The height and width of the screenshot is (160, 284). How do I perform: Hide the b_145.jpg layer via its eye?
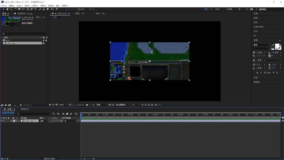pyautogui.click(x=2, y=121)
